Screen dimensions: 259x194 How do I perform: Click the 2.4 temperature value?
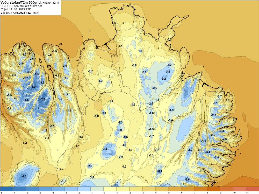coord(25,143)
